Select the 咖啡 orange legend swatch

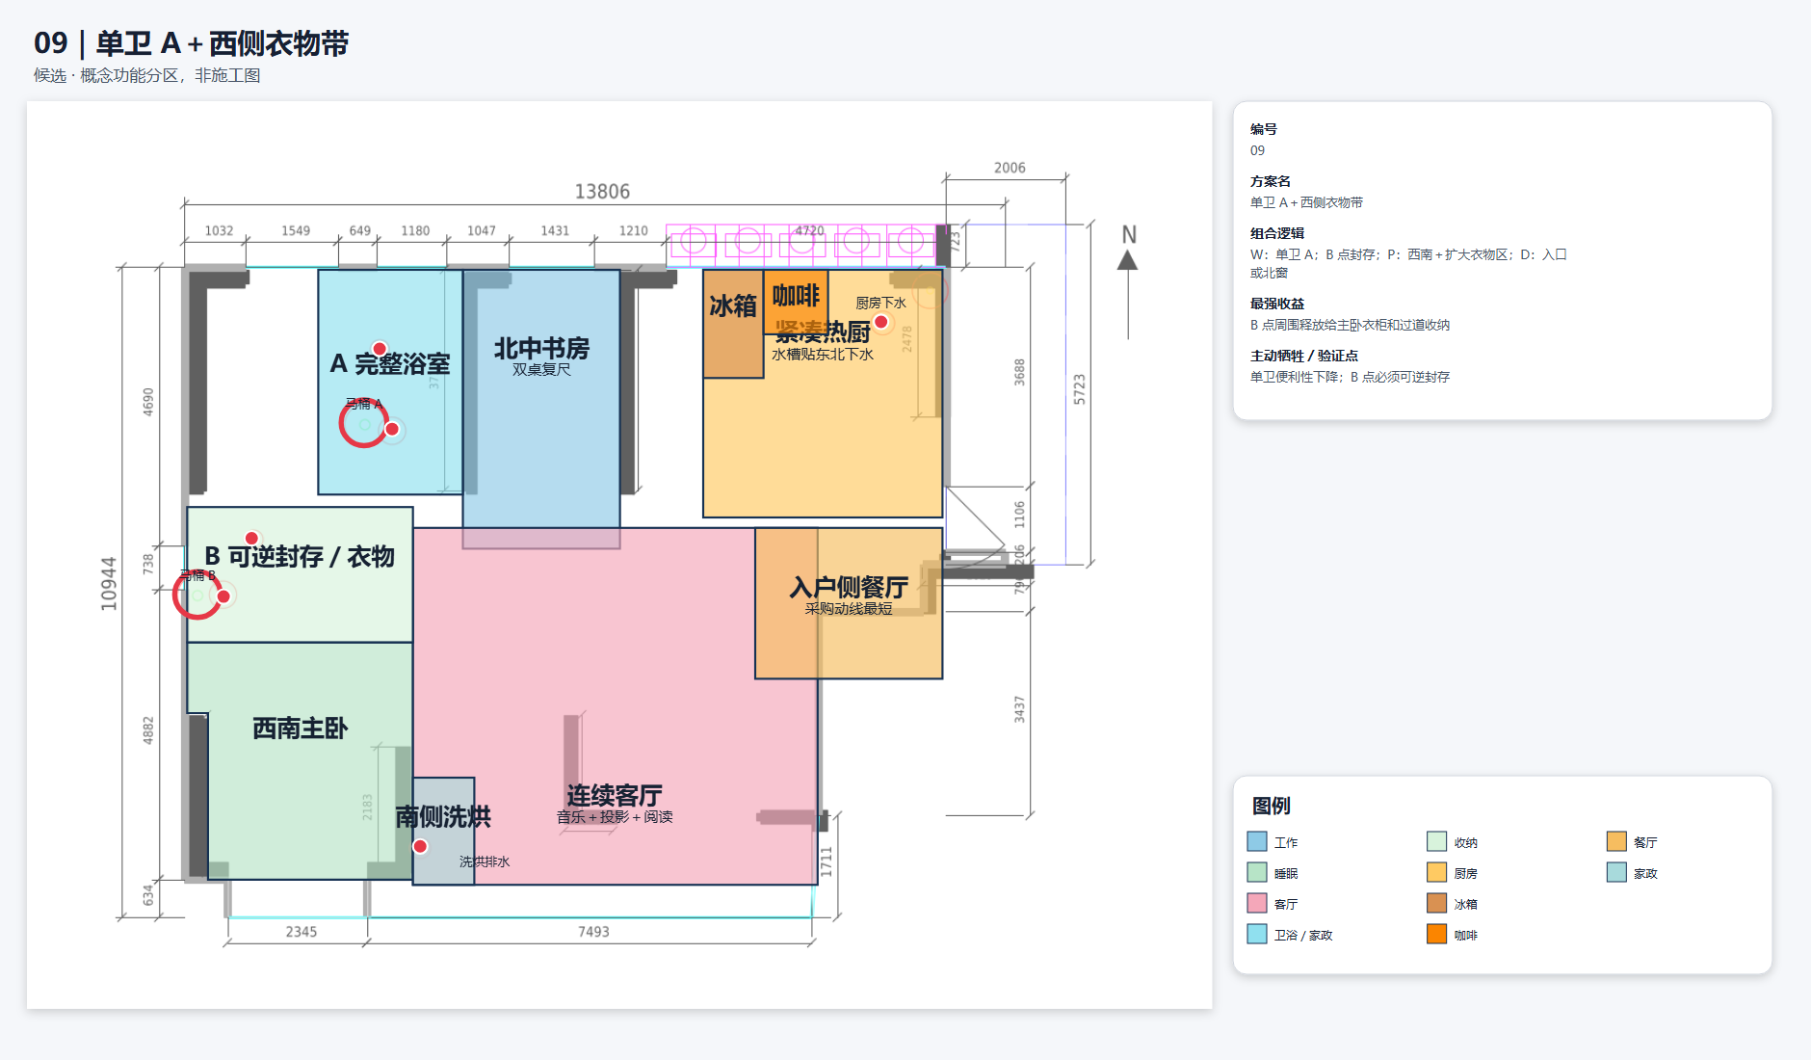click(1436, 934)
